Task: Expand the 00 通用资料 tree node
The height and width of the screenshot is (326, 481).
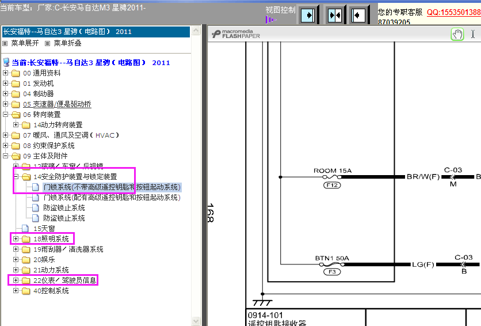Action: (x=6, y=73)
